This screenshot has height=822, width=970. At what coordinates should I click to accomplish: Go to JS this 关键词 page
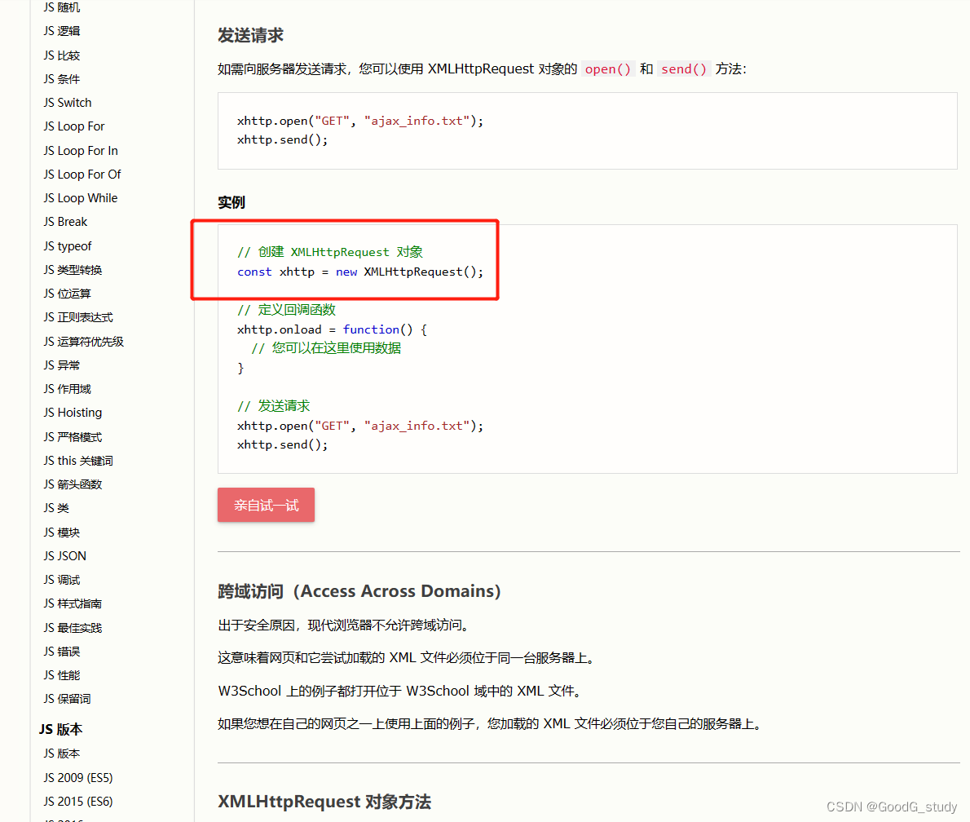[x=77, y=460]
